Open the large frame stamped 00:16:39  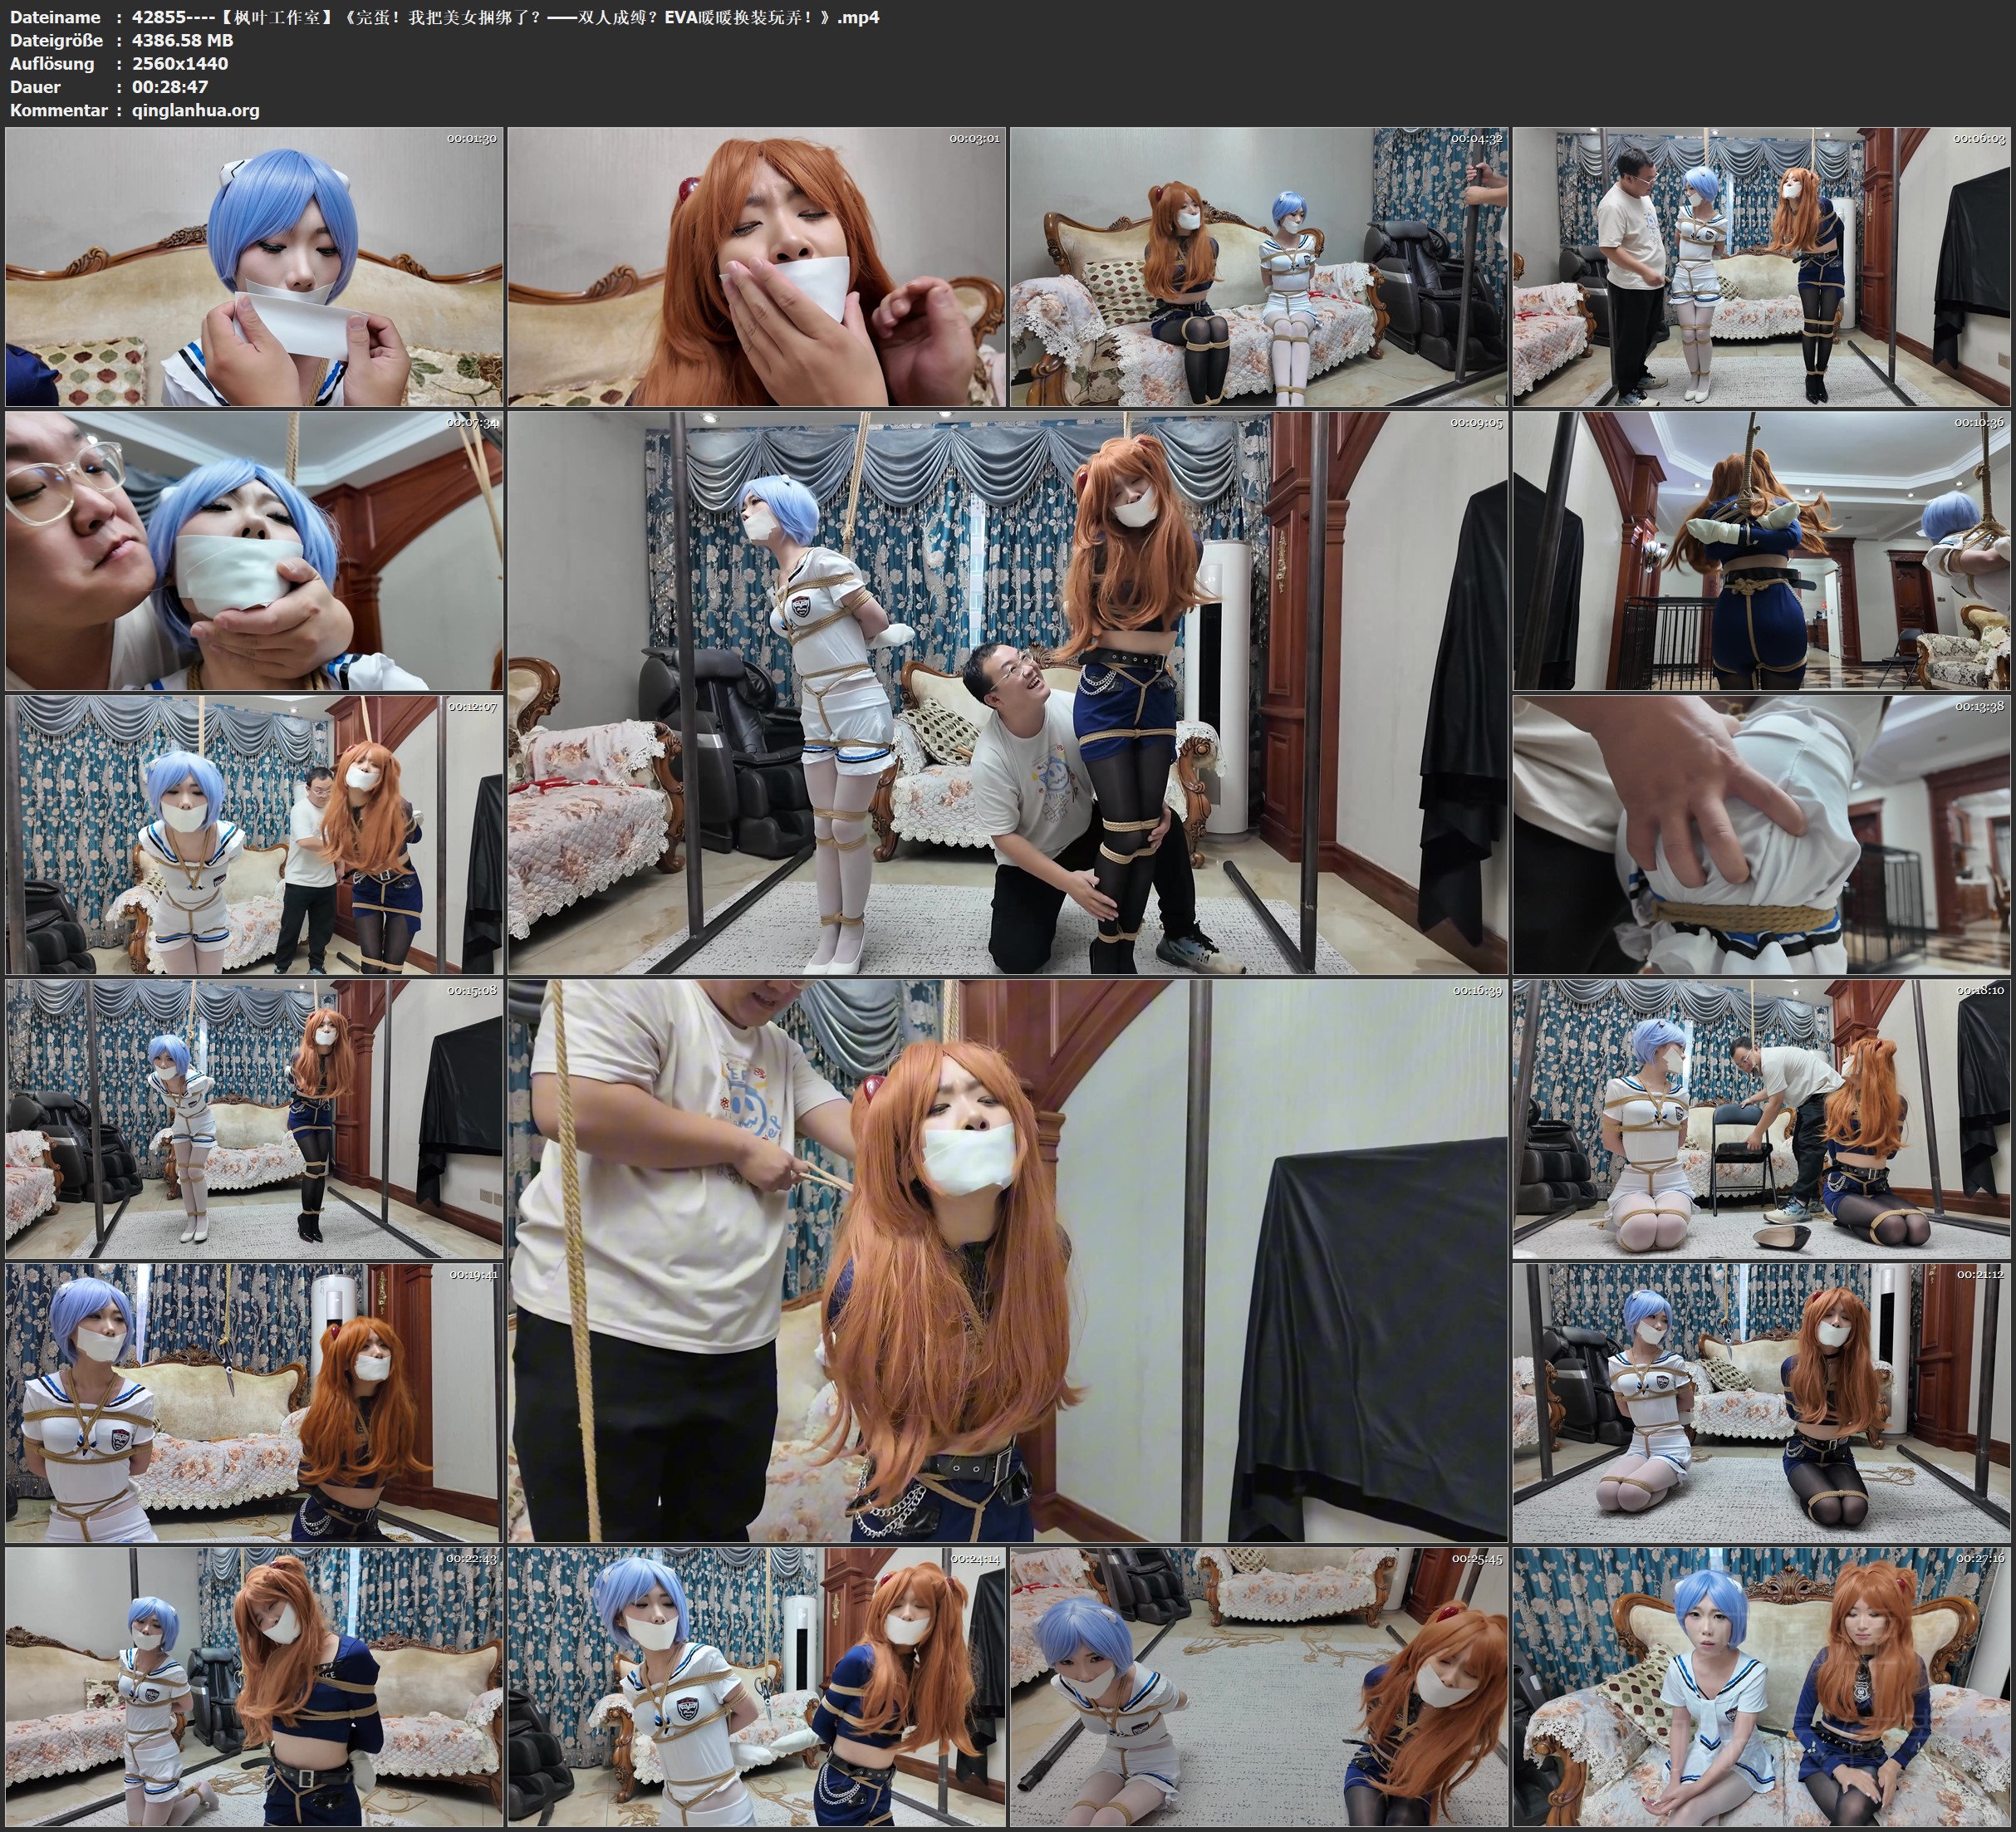[x=1008, y=1261]
